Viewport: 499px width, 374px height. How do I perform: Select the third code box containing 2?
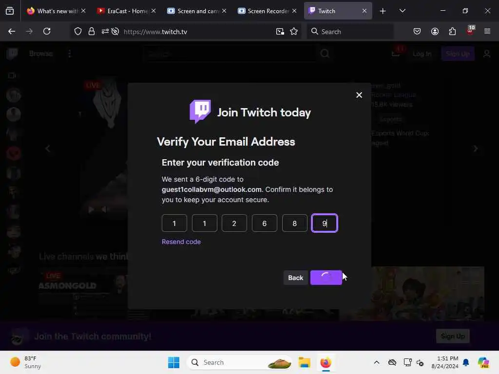[234, 223]
